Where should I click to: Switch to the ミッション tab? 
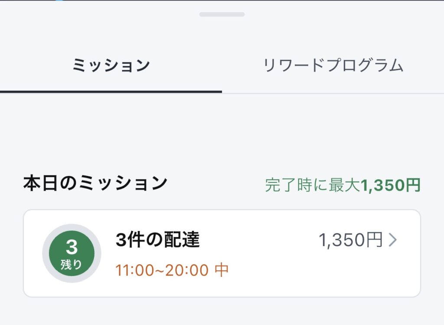[111, 65]
